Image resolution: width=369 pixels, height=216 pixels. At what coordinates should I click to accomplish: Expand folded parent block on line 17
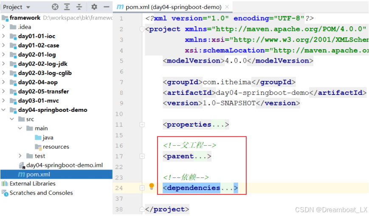click(142, 156)
